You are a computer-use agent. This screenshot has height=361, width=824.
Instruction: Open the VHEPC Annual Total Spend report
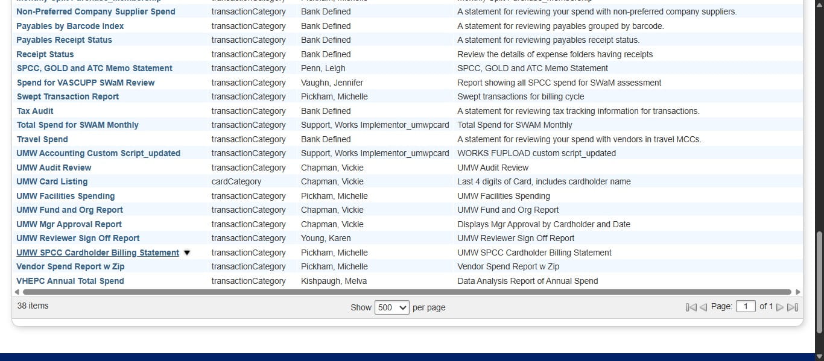coord(69,281)
